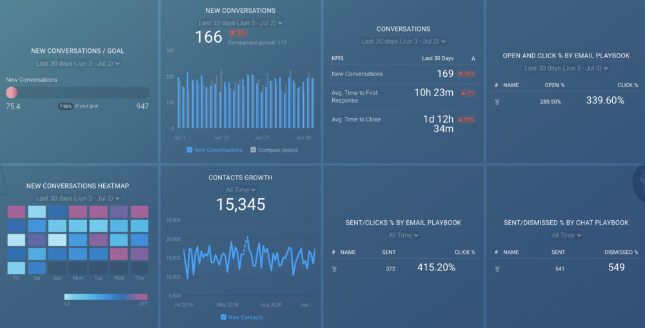Click the goal value 947
The image size is (645, 328).
[x=143, y=106]
